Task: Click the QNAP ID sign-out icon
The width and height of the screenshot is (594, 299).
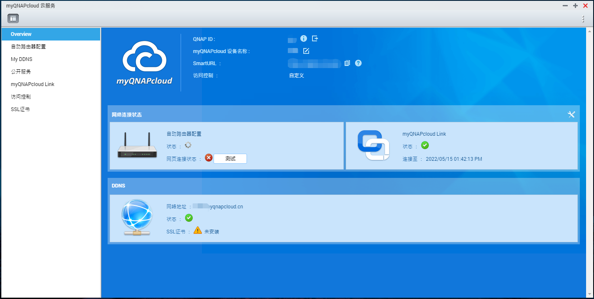Action: click(x=315, y=38)
